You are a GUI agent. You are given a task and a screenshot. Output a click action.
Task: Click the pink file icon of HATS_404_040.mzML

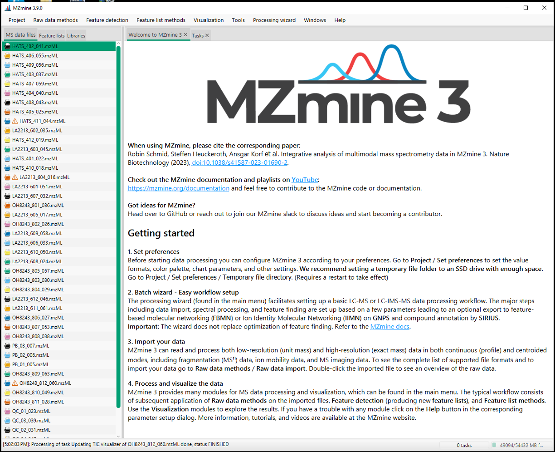tap(7, 93)
